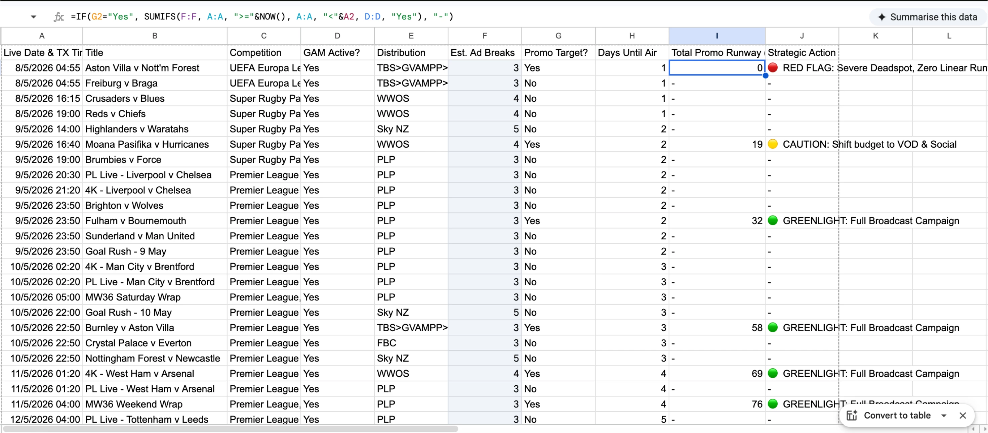The image size is (988, 433).
Task: Click the fill handle on selected cell I2
Action: 765,76
